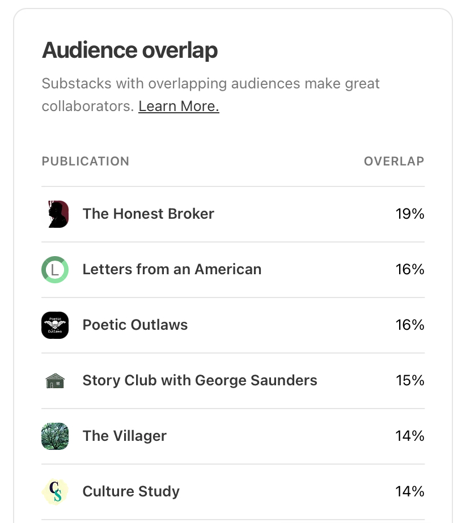Select the Culture Study title
Viewport: 466px width, 523px height.
(131, 492)
